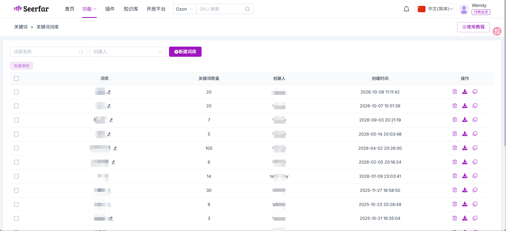Image resolution: width=506 pixels, height=231 pixels.
Task: Open the Ozon platform dropdown
Action: click(x=185, y=9)
